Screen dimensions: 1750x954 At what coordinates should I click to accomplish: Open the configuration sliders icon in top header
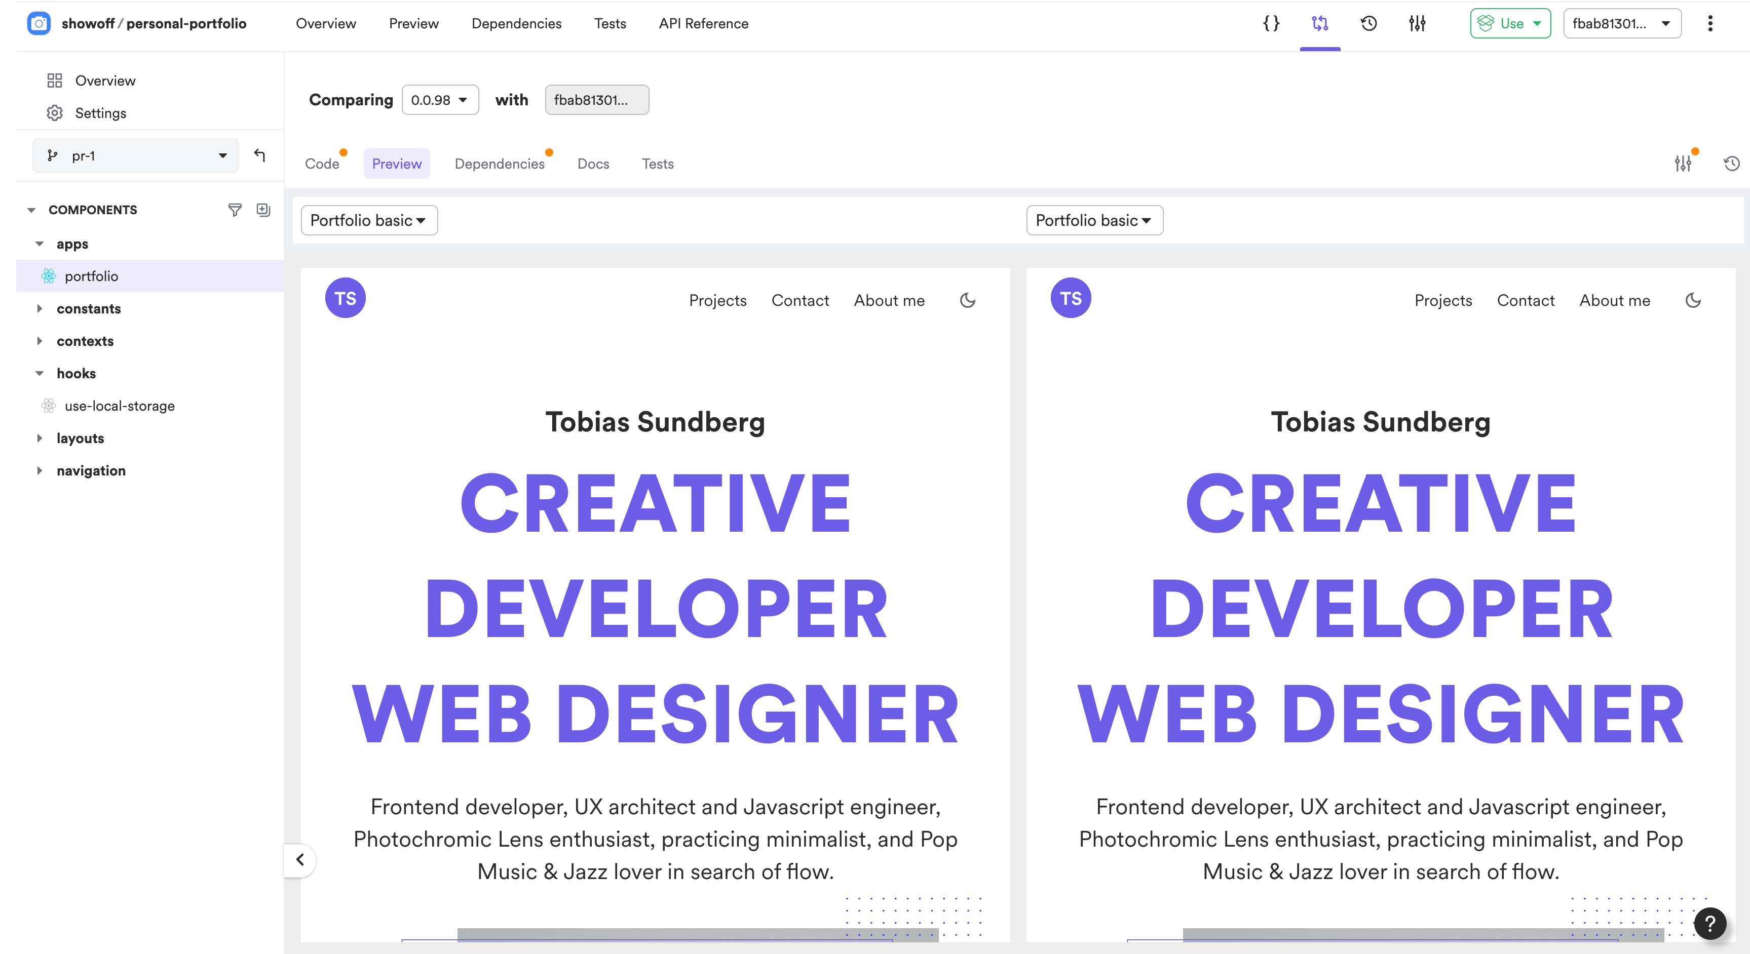1417,23
